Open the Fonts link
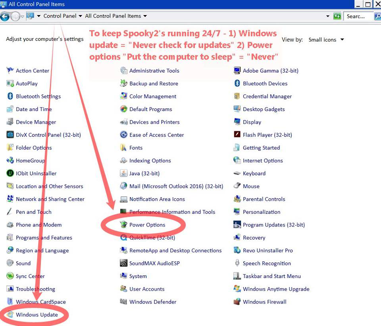Screen dimensions: 381x326 point(136,148)
